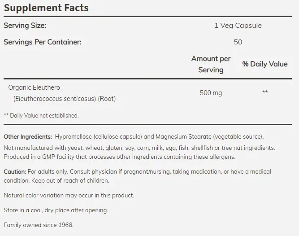
Task: Click the servings count value 50
Action: tap(238, 42)
